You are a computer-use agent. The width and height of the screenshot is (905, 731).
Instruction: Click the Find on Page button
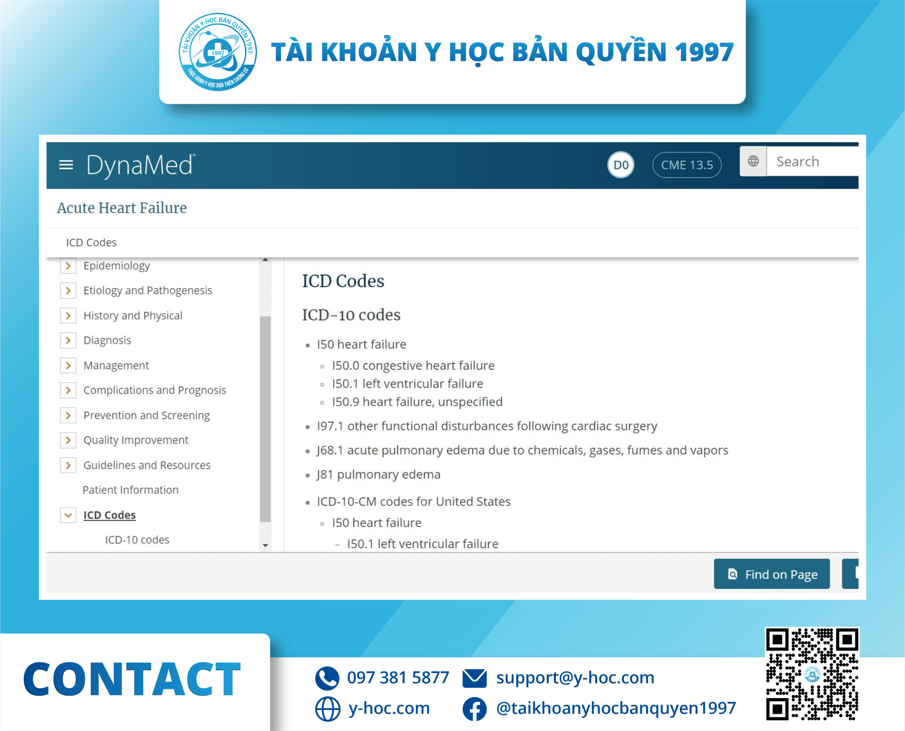click(x=771, y=574)
